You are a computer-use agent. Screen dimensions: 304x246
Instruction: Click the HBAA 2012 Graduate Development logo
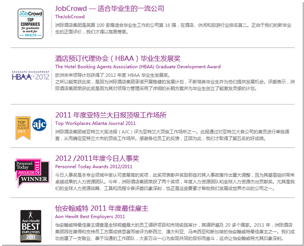point(30,76)
